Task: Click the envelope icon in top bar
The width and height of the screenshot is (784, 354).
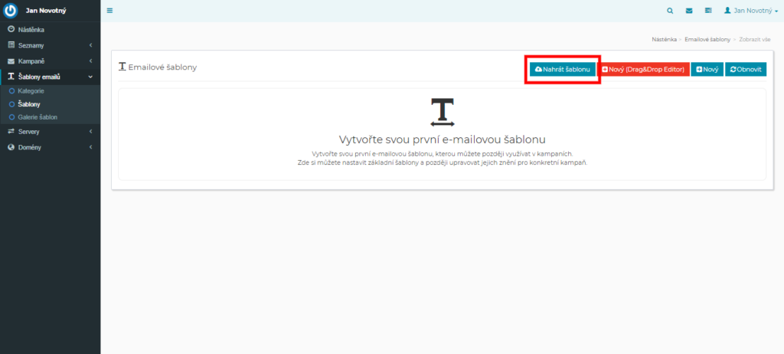Action: click(x=689, y=11)
